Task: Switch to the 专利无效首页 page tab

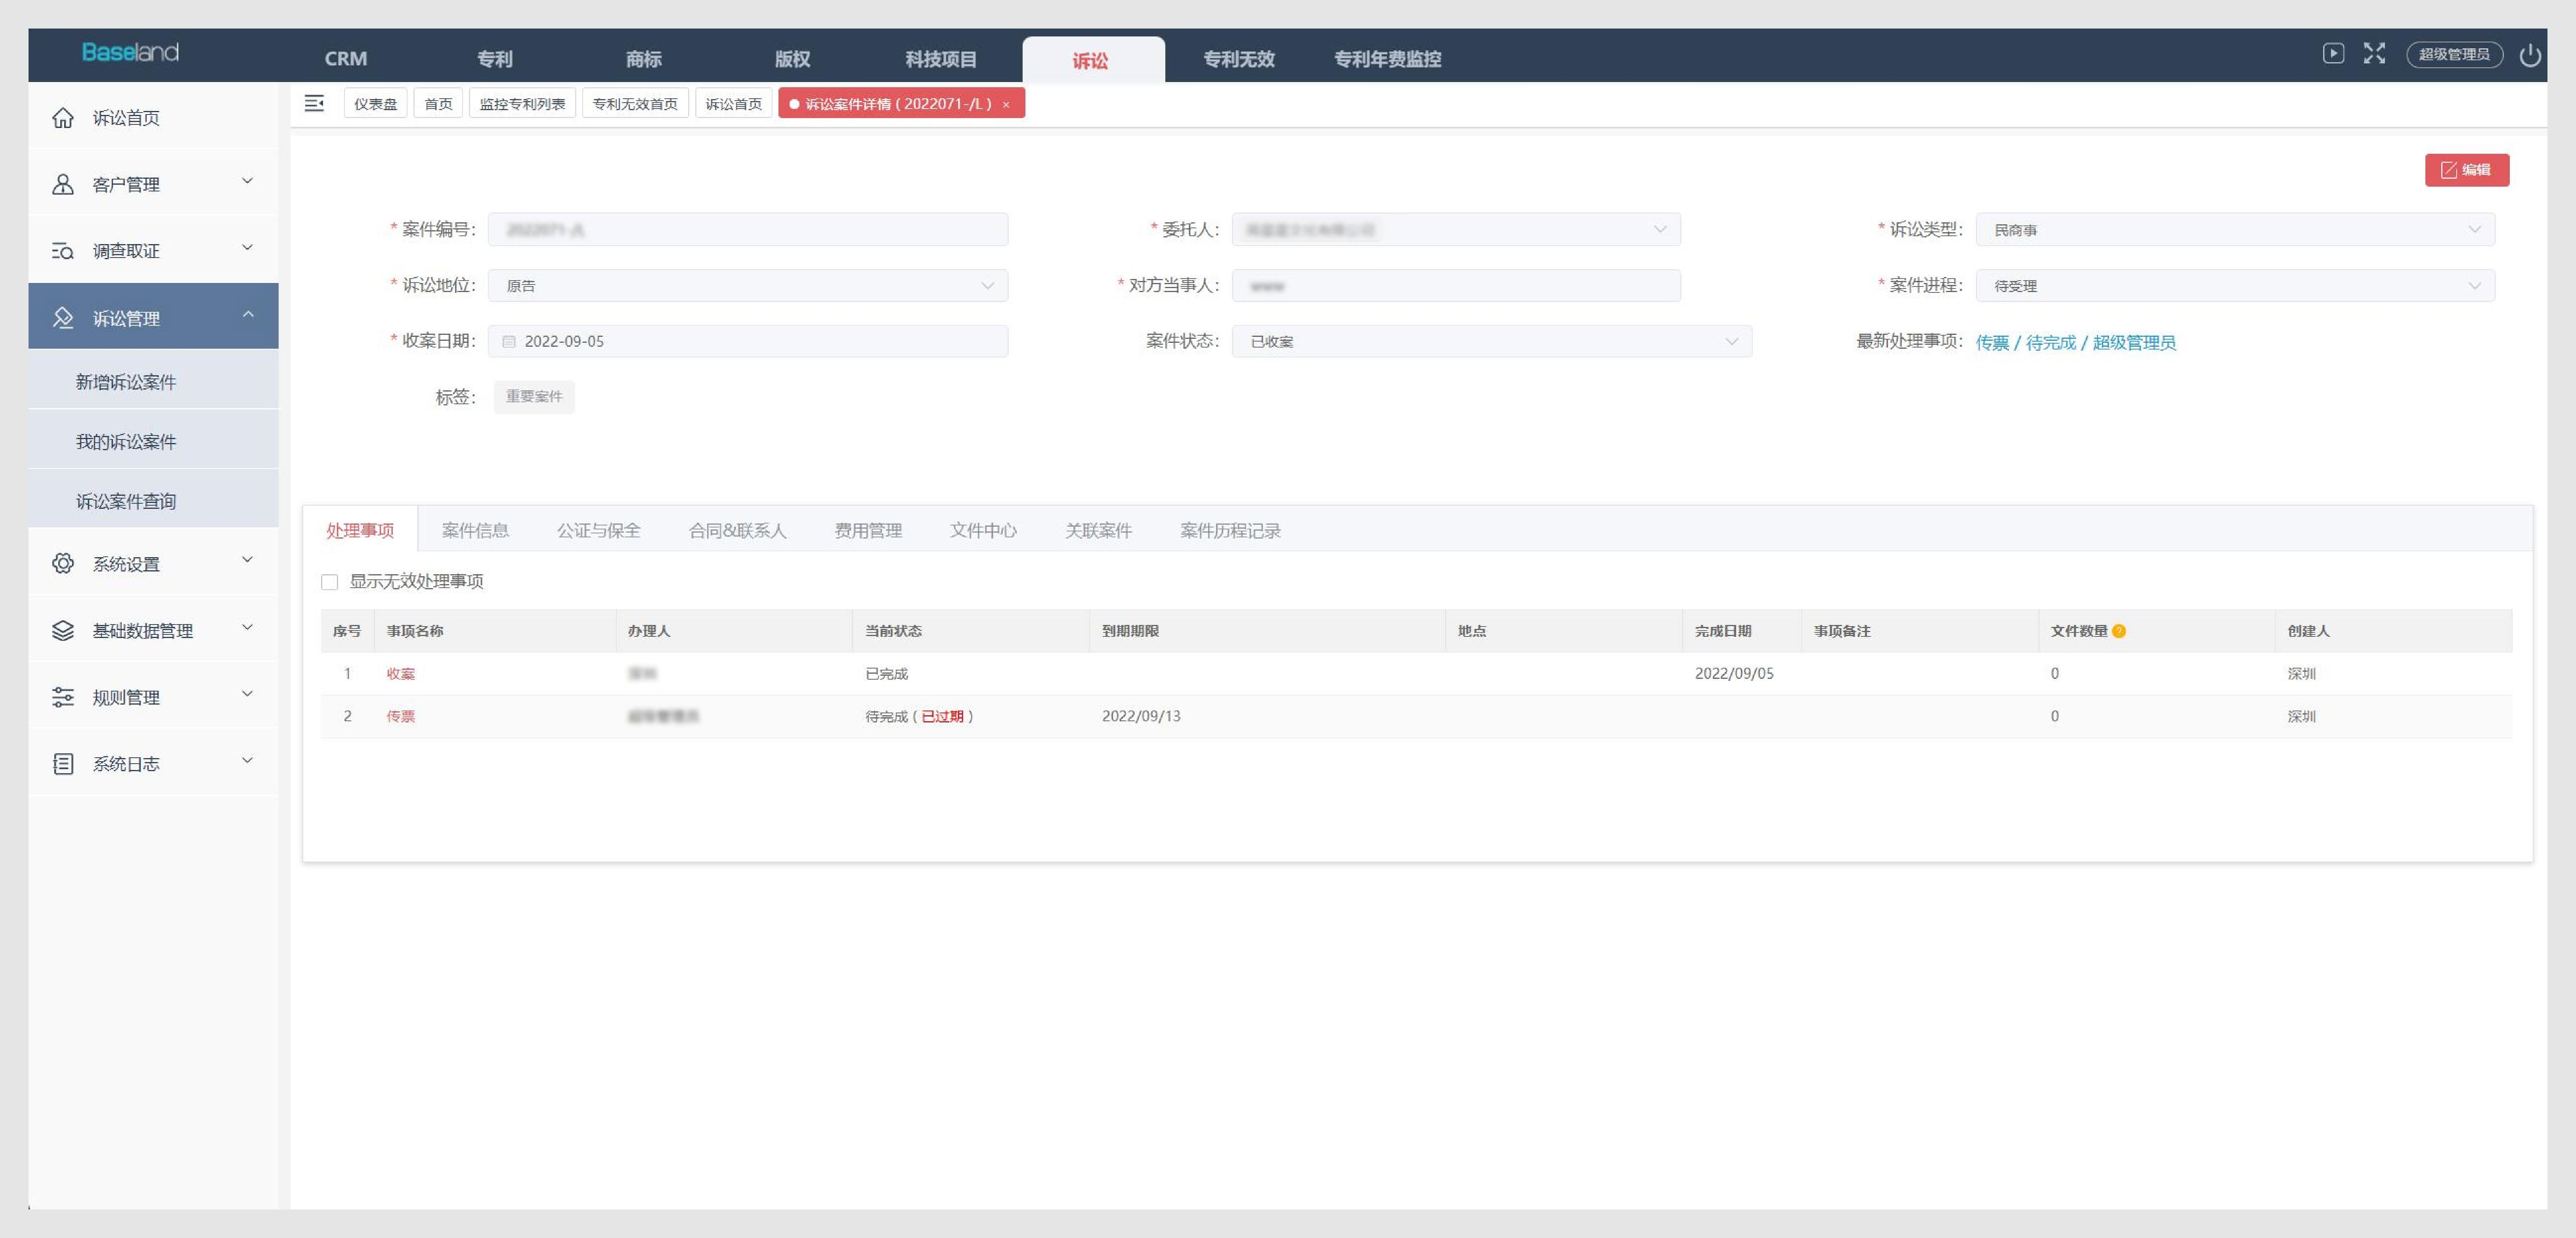Action: pos(635,103)
